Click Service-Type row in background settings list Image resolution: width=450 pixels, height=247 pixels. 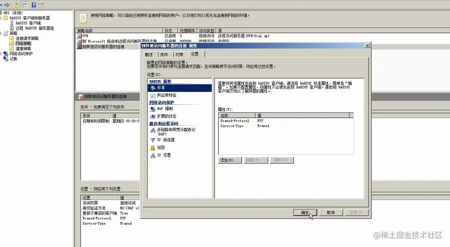[111, 223]
